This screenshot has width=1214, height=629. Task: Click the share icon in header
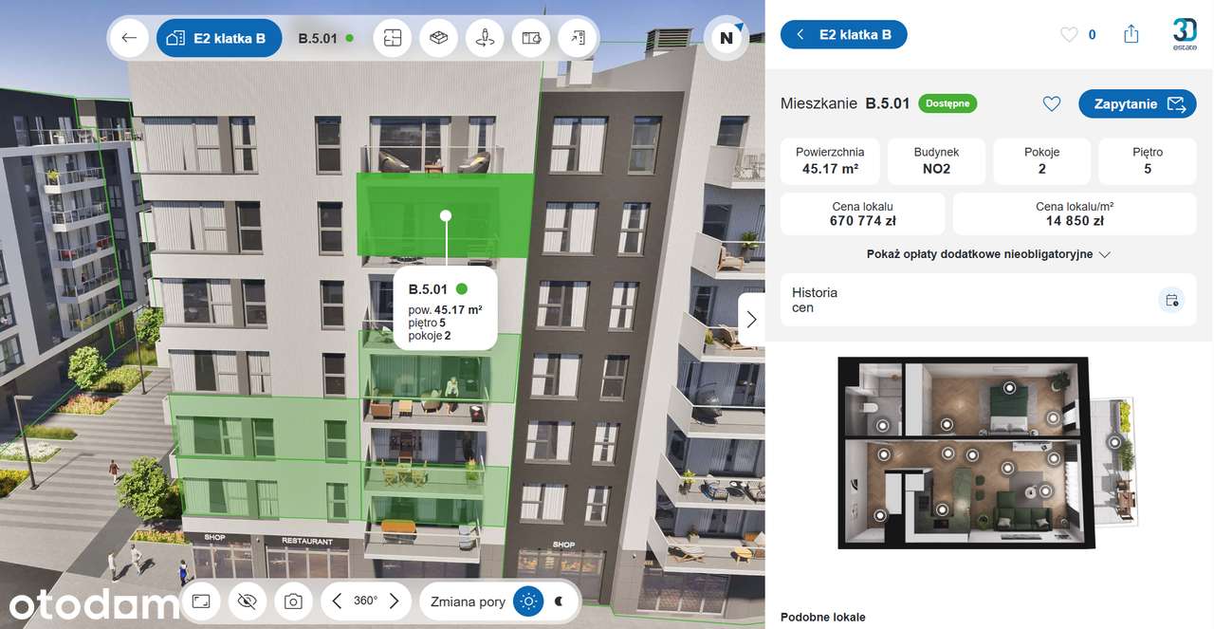[1131, 34]
